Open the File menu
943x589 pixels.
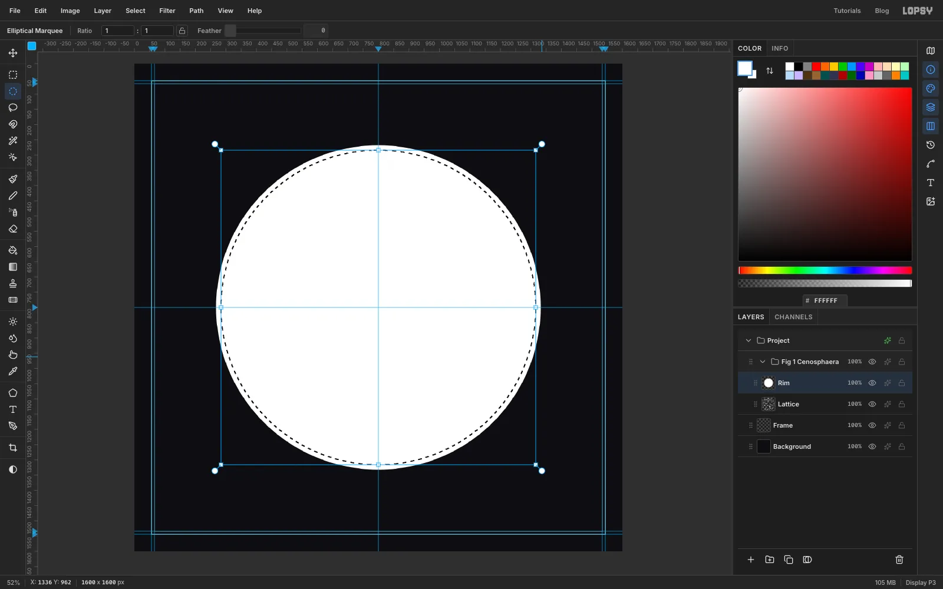[15, 11]
